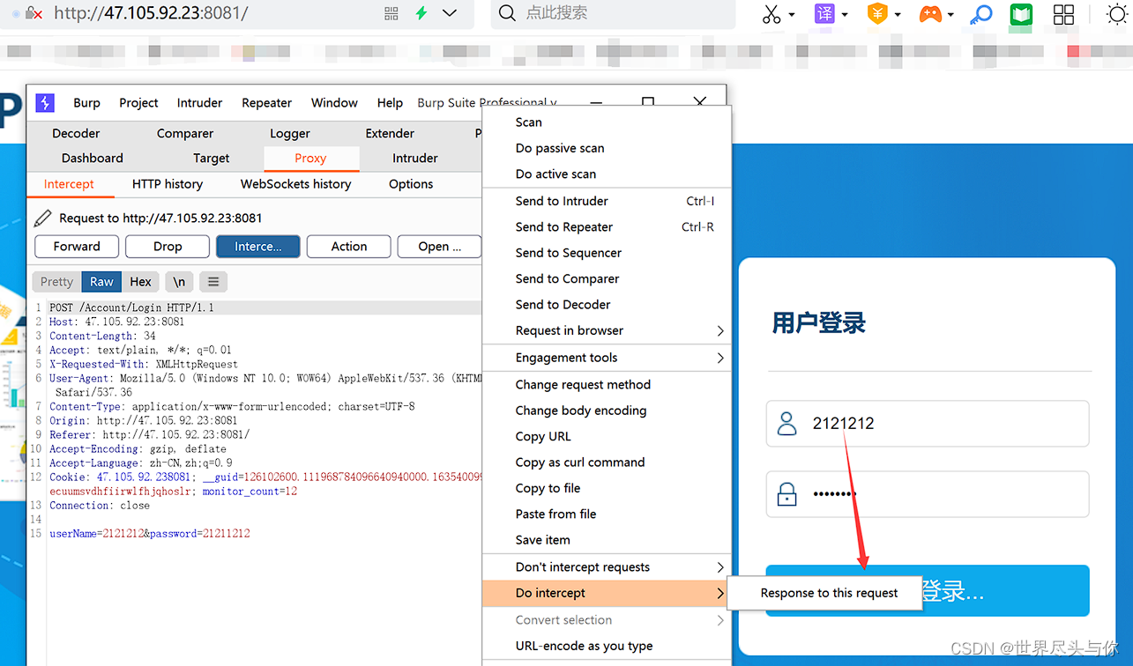Open dropdown arrow next to game controller icon

pyautogui.click(x=950, y=15)
